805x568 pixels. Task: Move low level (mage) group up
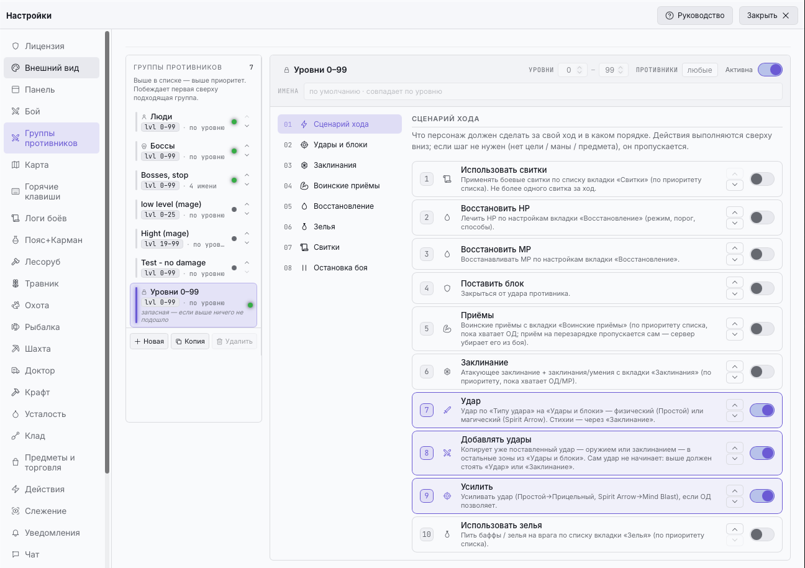(x=247, y=204)
